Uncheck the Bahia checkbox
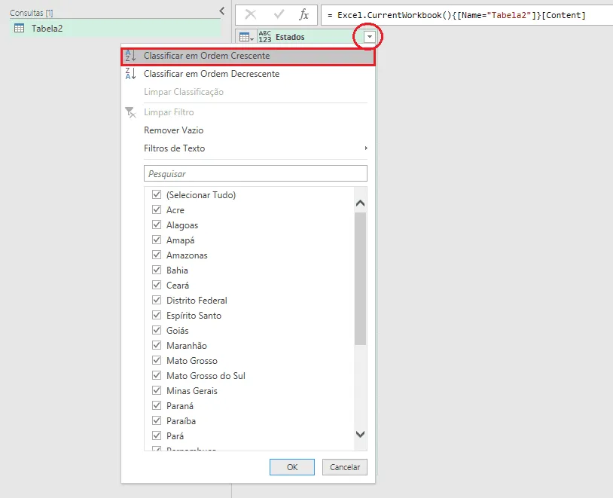Viewport: 613px width, 498px height. coord(157,270)
